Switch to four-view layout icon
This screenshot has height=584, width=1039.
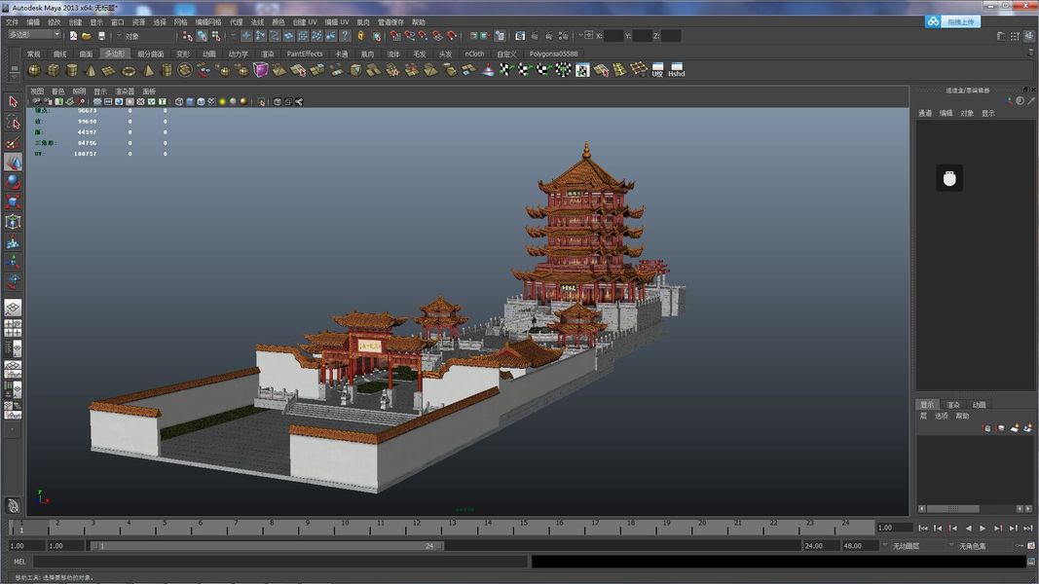pyautogui.click(x=13, y=328)
